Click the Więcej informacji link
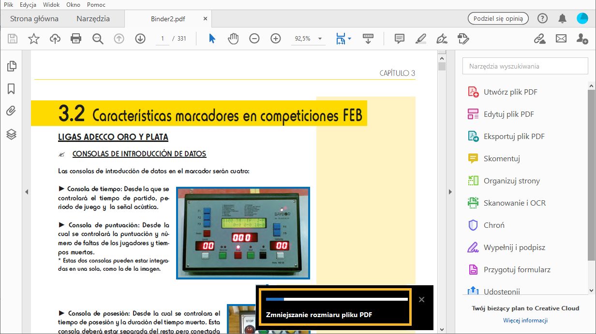 525,320
